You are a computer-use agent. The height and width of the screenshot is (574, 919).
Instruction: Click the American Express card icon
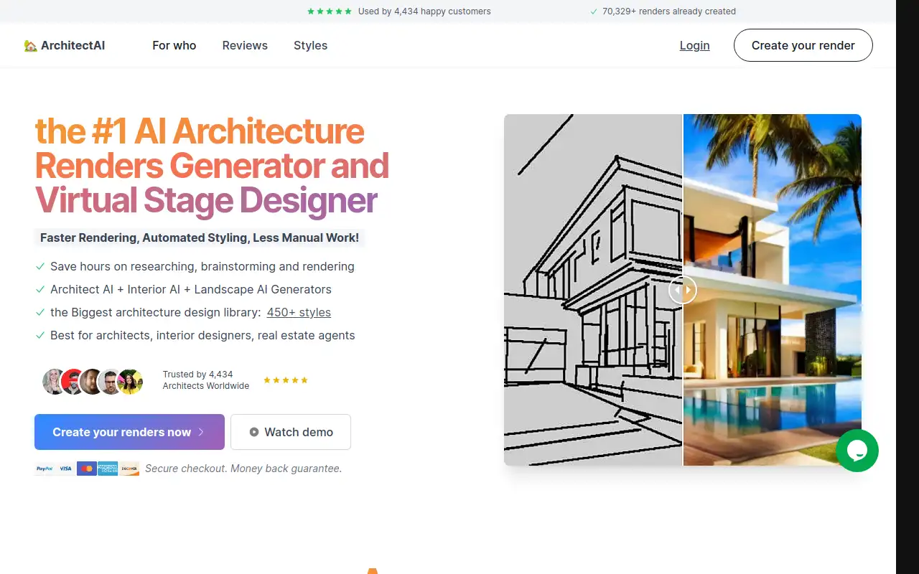(x=108, y=469)
